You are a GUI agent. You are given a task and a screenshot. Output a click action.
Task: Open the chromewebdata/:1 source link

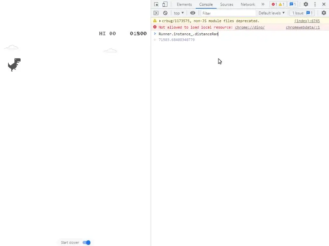303,27
